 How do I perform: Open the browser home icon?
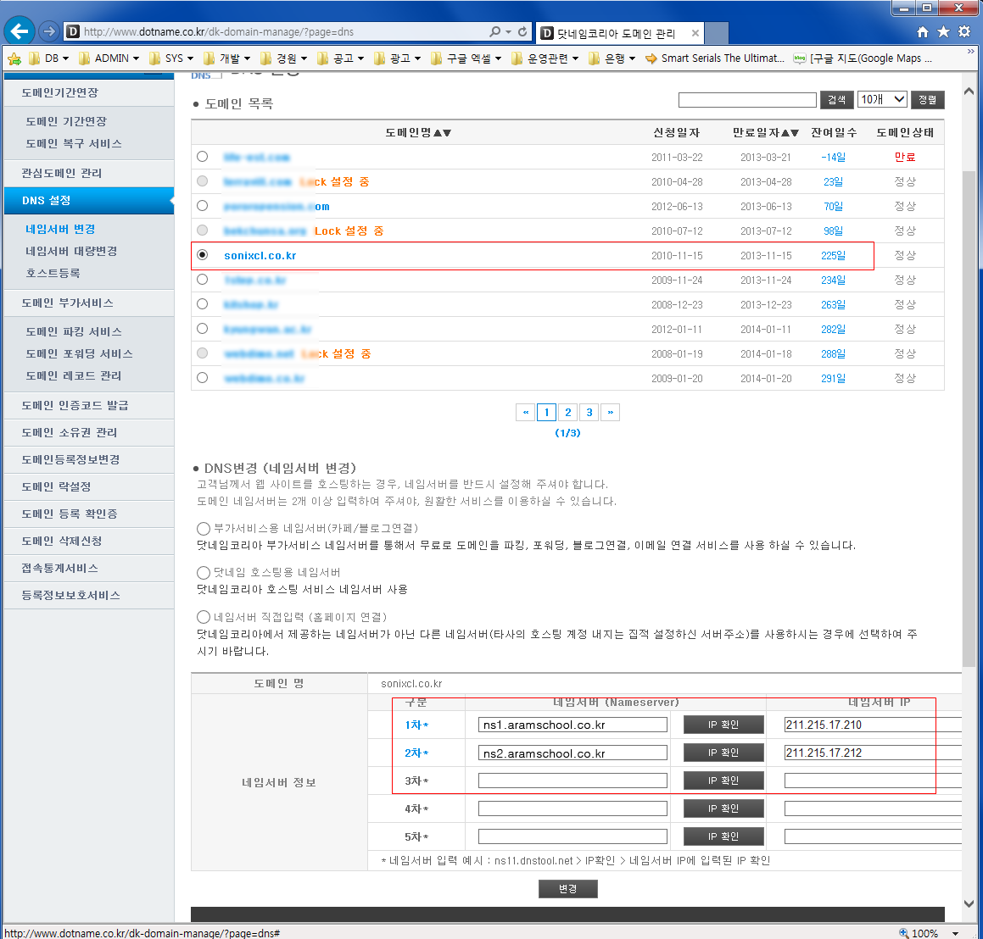click(x=923, y=31)
